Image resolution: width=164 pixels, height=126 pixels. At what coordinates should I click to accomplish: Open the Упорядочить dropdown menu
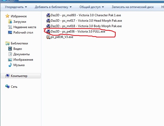coord(16,7)
